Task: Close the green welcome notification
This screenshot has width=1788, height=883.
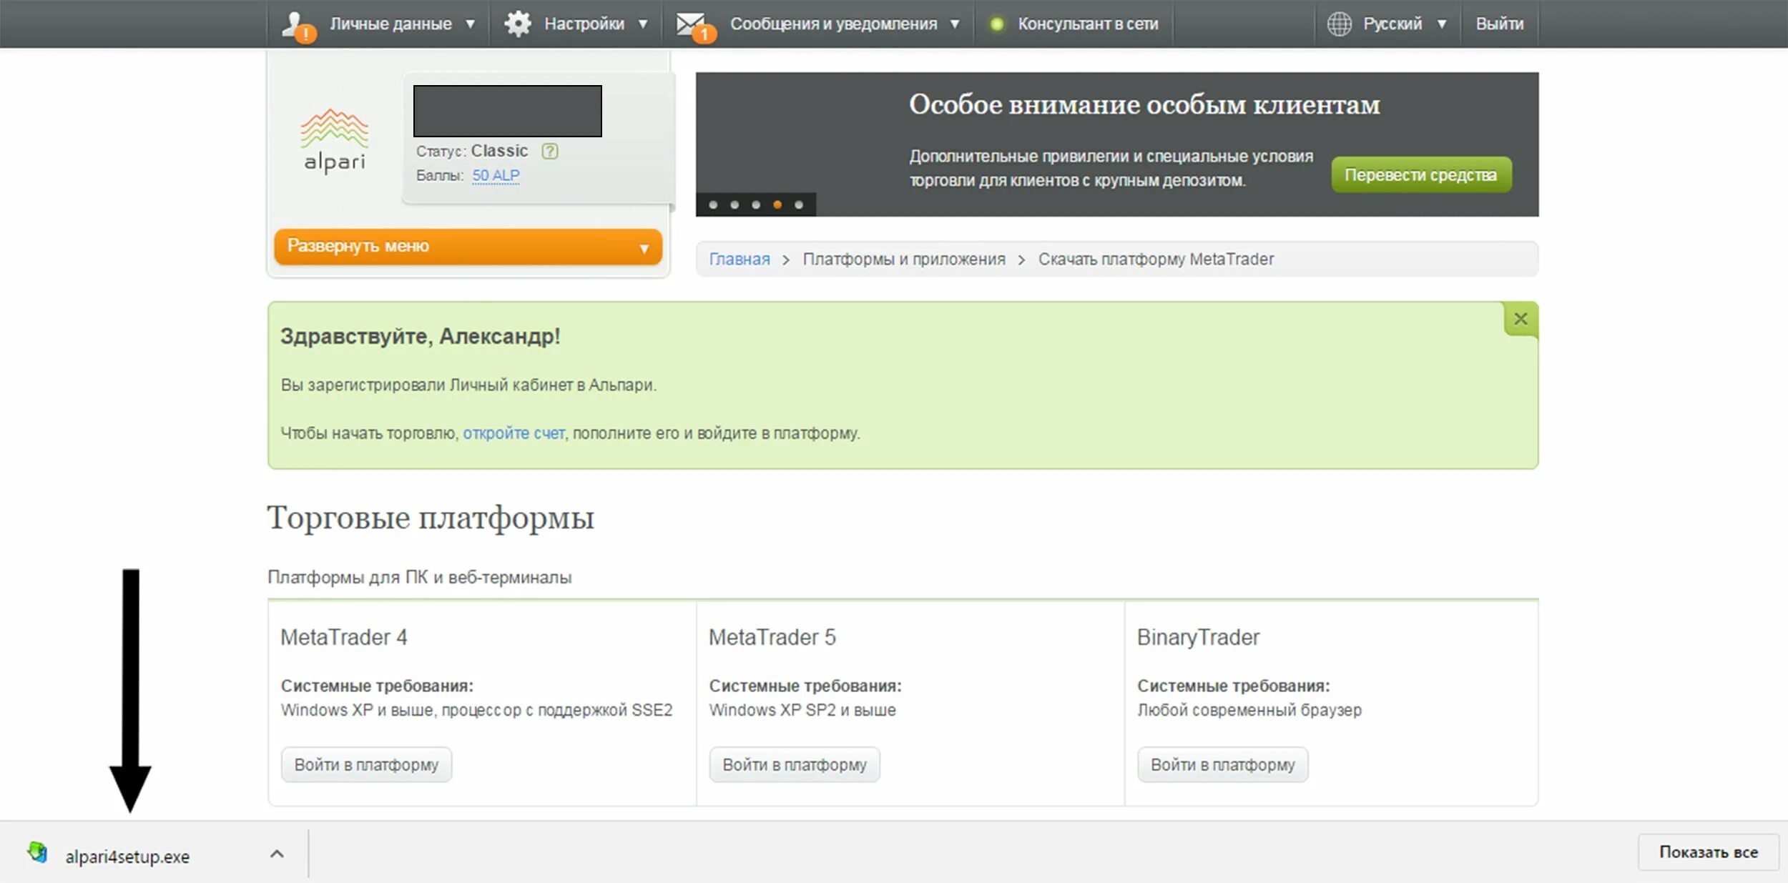Action: tap(1521, 319)
